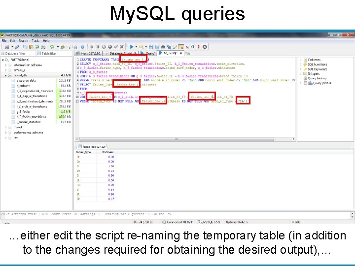Click the Insert row circle icon
Image resolution: width=355 pixels, height=266 pixels.
pyautogui.click(x=104, y=47)
